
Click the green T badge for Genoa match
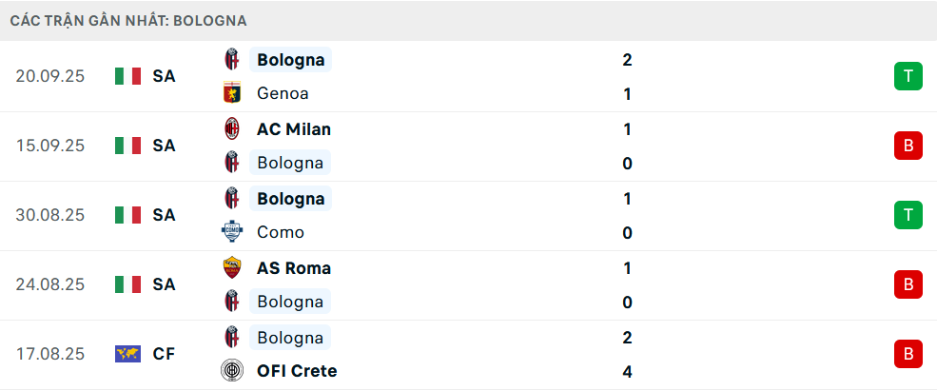[908, 76]
